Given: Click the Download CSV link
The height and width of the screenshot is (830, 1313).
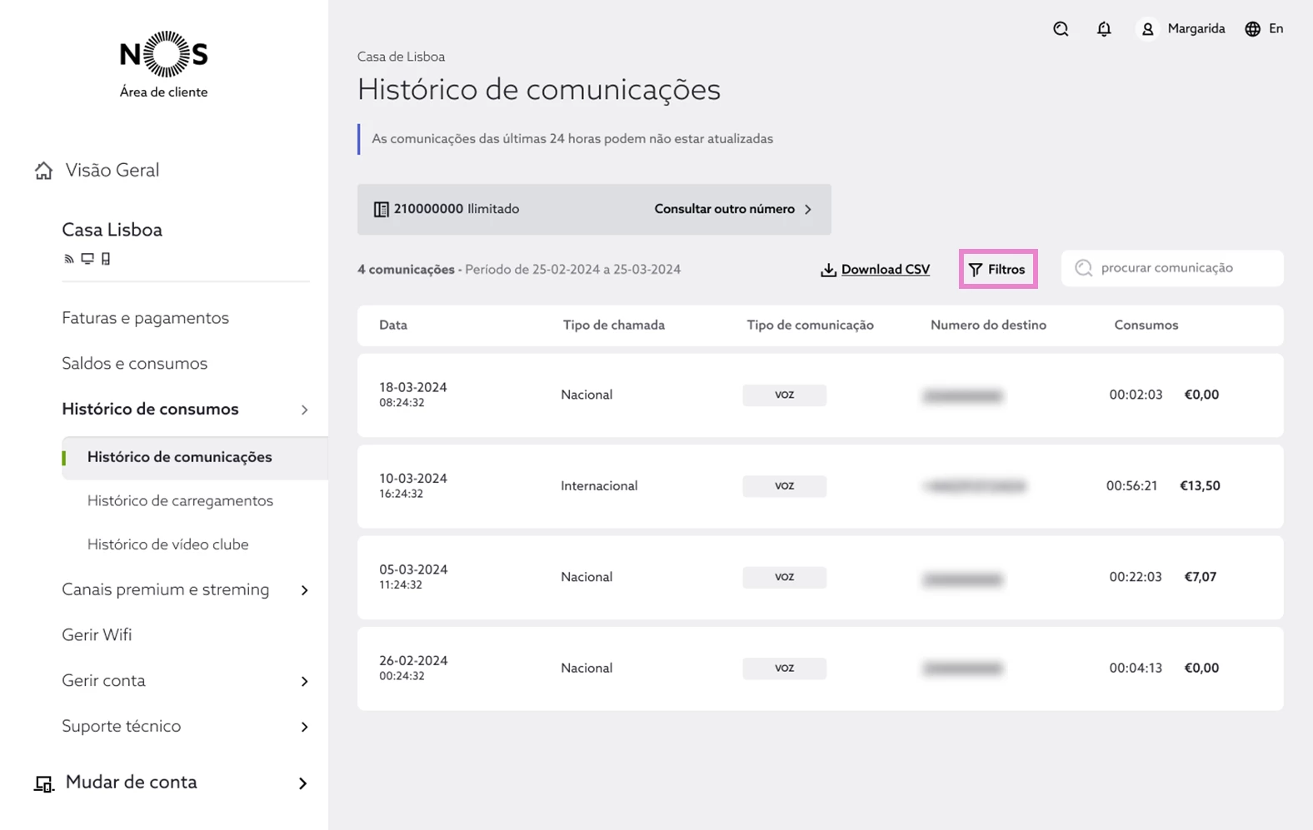Looking at the screenshot, I should 885,270.
